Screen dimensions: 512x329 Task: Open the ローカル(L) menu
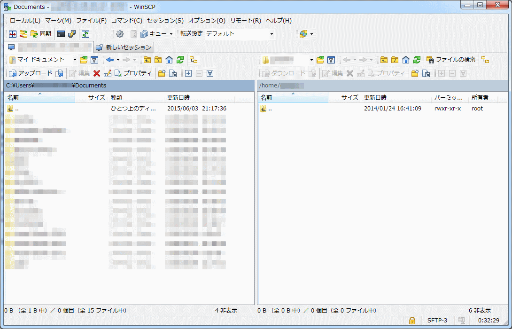(x=25, y=21)
